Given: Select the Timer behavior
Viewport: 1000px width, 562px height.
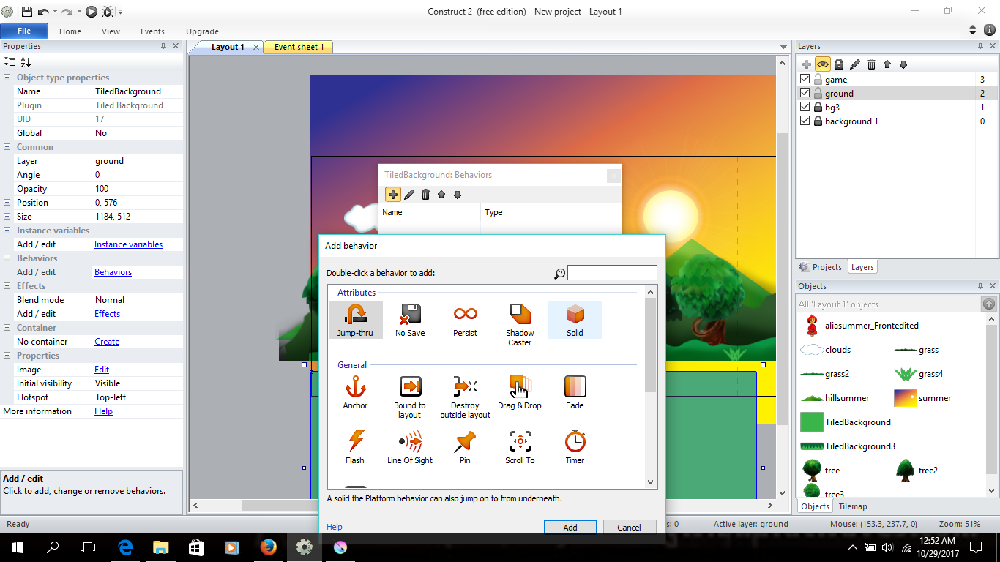Looking at the screenshot, I should (x=575, y=447).
